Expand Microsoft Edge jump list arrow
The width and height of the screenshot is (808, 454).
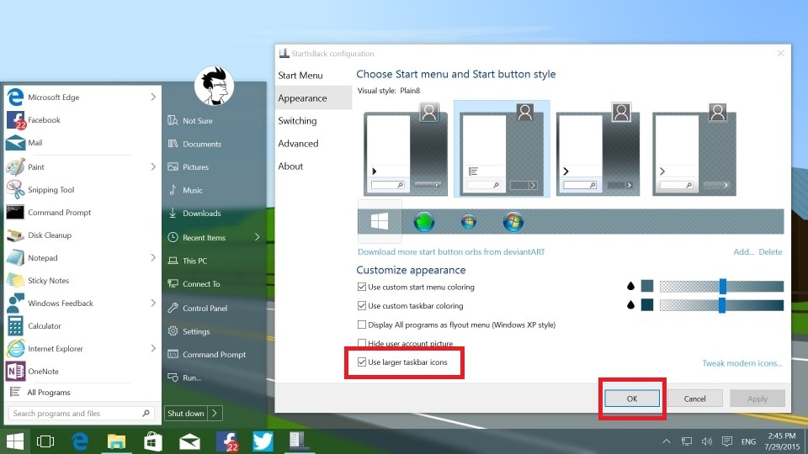153,97
